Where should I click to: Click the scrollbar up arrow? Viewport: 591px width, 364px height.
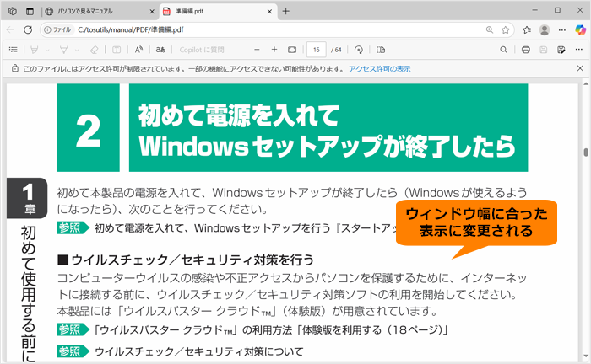[586, 83]
